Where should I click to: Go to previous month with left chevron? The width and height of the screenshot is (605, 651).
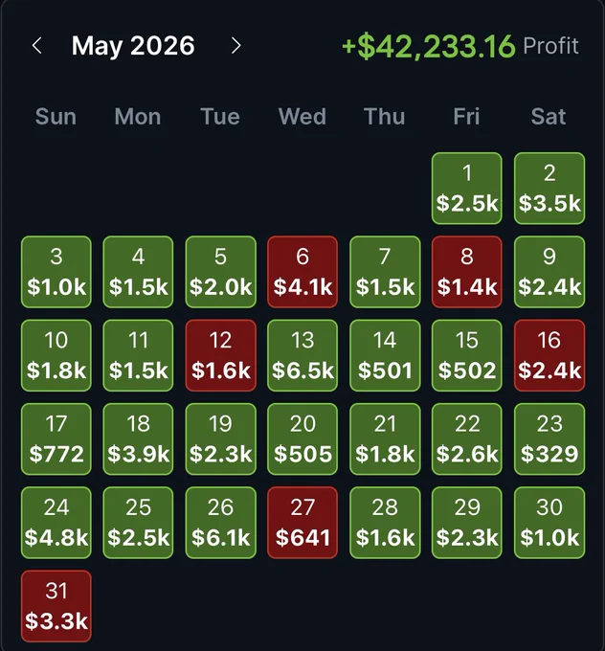37,45
